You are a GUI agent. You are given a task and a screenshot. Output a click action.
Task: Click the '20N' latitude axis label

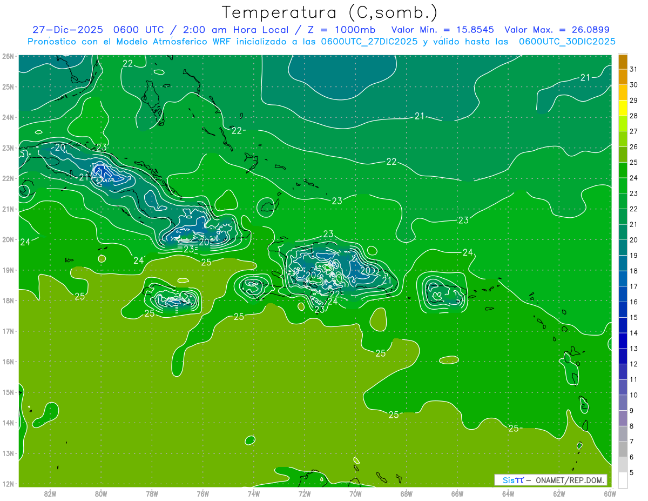[8, 239]
